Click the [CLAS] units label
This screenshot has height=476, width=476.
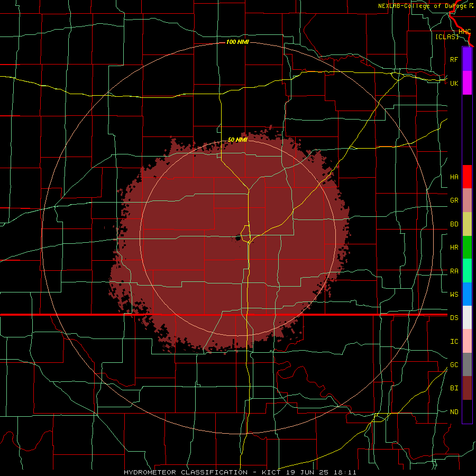point(447,36)
